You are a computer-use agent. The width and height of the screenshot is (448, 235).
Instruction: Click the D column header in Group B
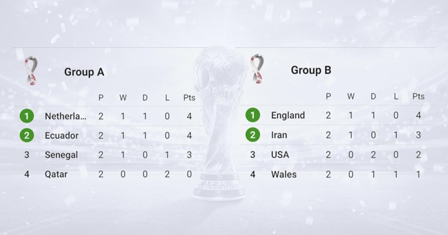(373, 96)
